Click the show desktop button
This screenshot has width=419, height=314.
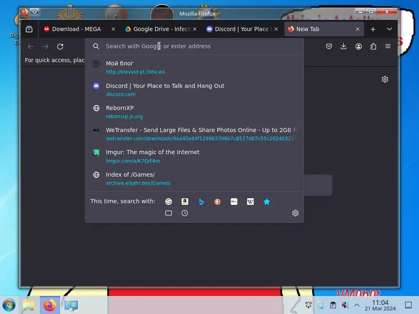pyautogui.click(x=408, y=305)
